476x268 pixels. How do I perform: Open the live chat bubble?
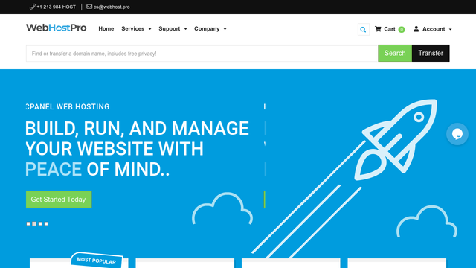pos(457,134)
